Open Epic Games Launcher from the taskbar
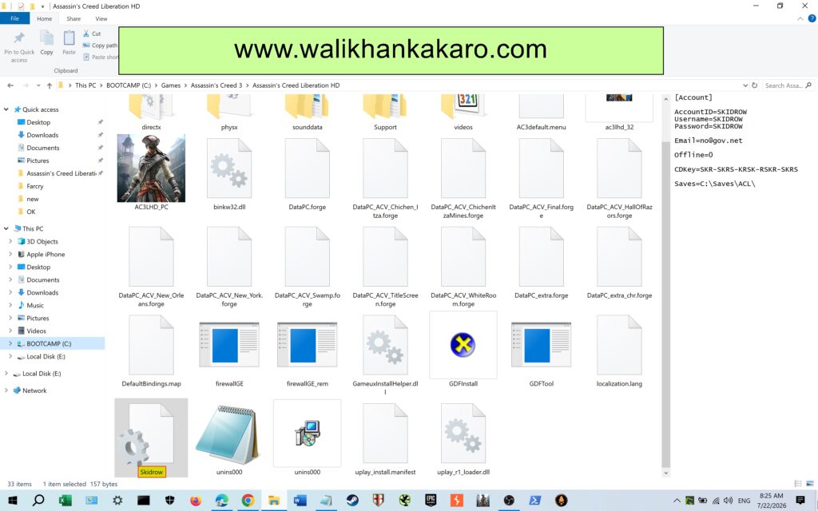Screen dimensions: 818x511 click(431, 501)
